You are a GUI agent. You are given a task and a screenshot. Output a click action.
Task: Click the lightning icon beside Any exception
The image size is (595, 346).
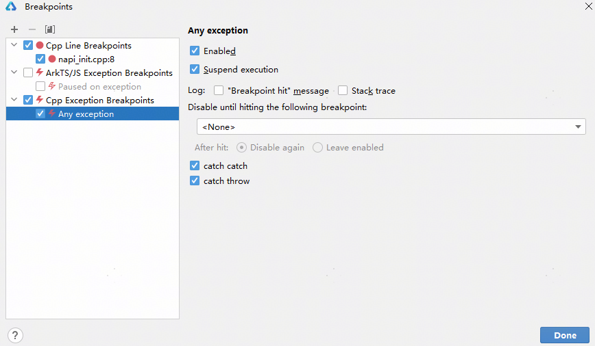click(52, 114)
